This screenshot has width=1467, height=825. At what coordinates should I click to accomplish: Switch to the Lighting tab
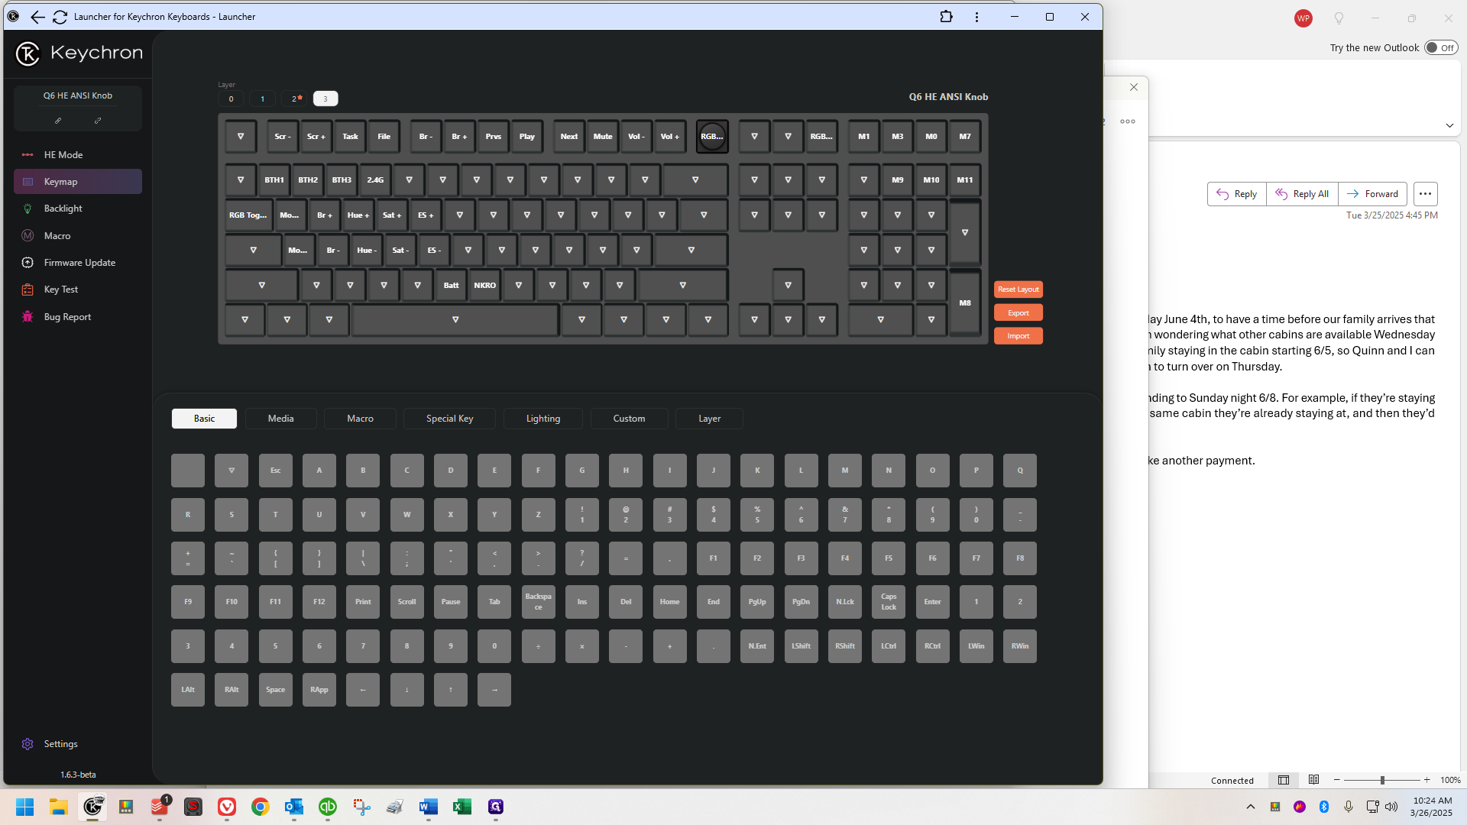pos(543,419)
